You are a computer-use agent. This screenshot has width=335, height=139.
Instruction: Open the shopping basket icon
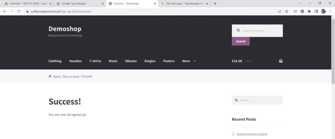(x=281, y=61)
